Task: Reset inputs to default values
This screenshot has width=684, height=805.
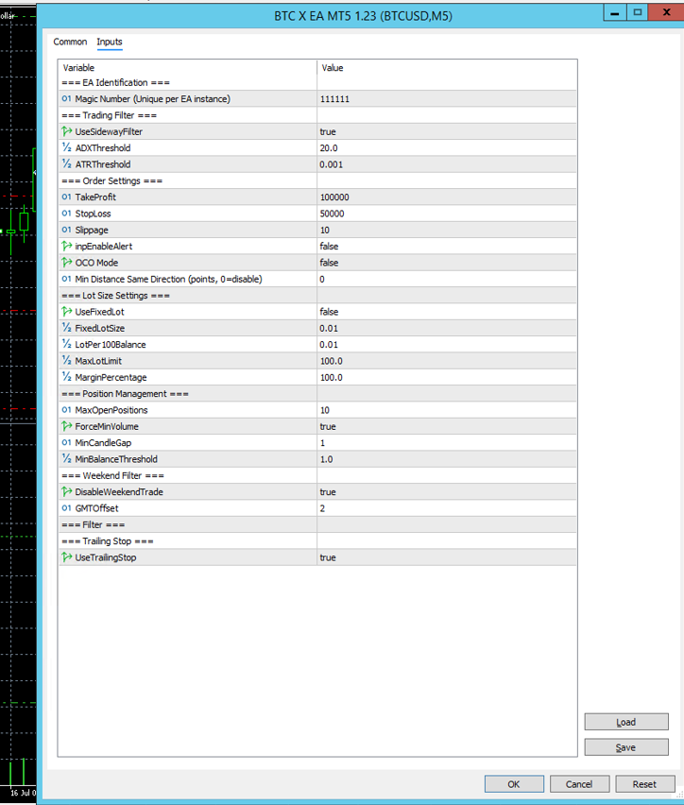Action: click(644, 784)
